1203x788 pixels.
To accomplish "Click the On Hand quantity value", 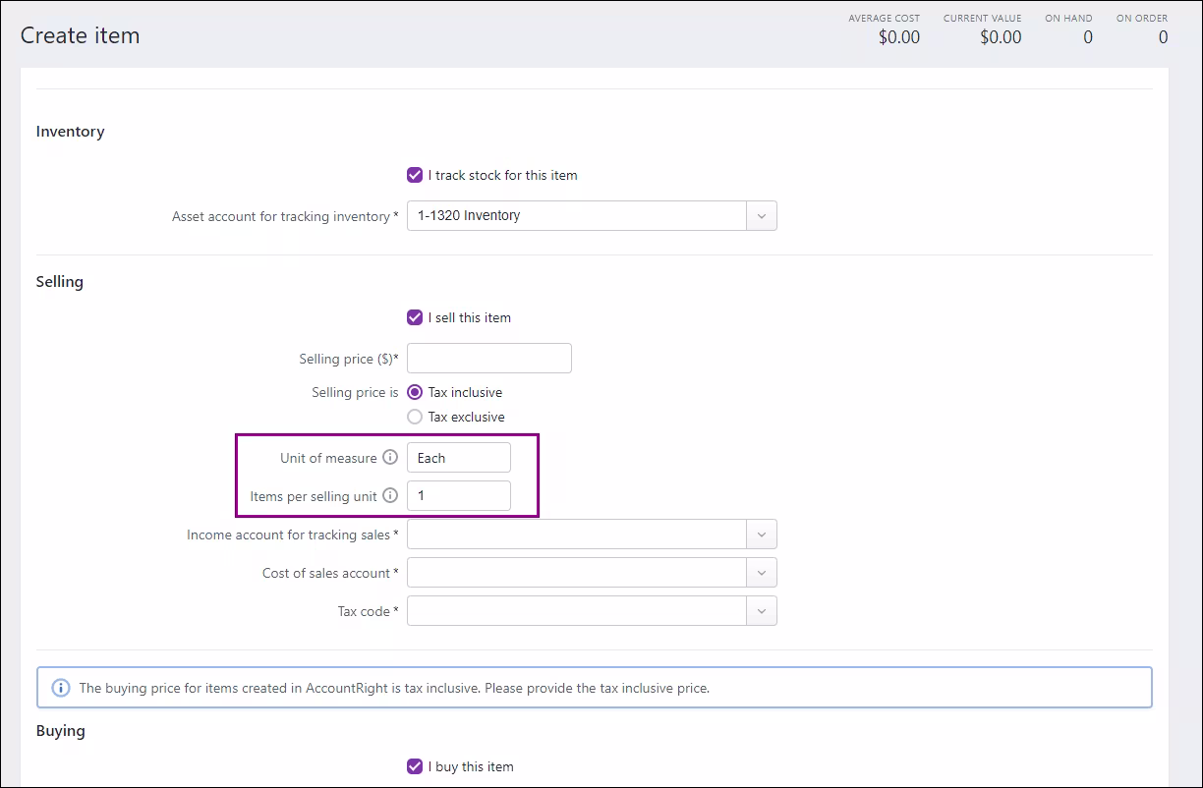I will point(1087,37).
